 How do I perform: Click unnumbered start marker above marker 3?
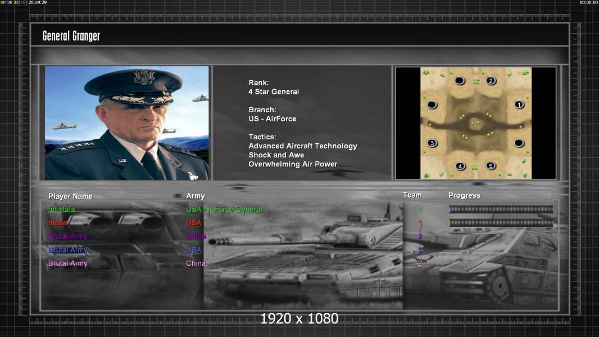pyautogui.click(x=432, y=104)
